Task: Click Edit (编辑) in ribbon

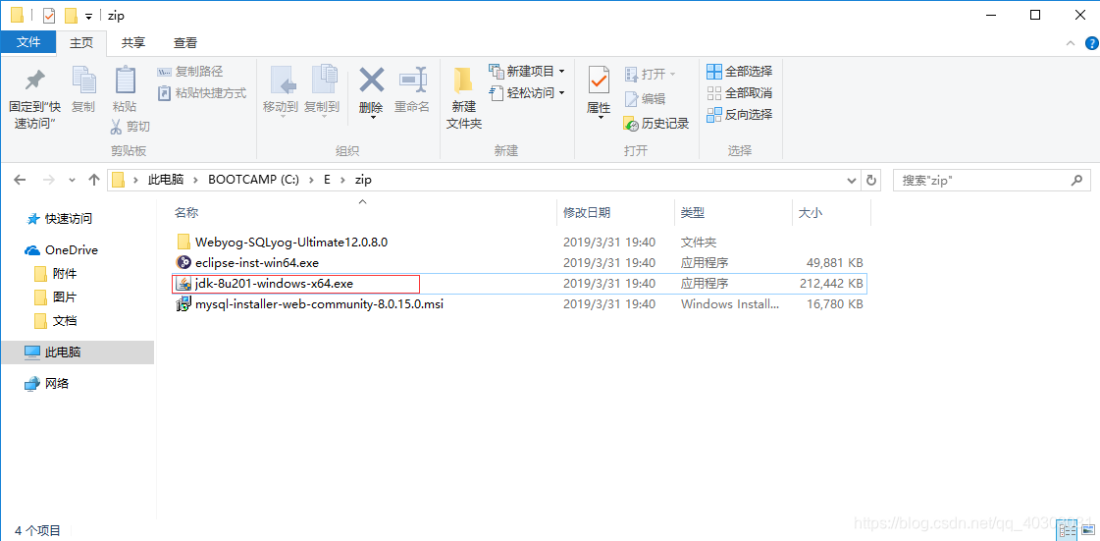Action: tap(645, 99)
